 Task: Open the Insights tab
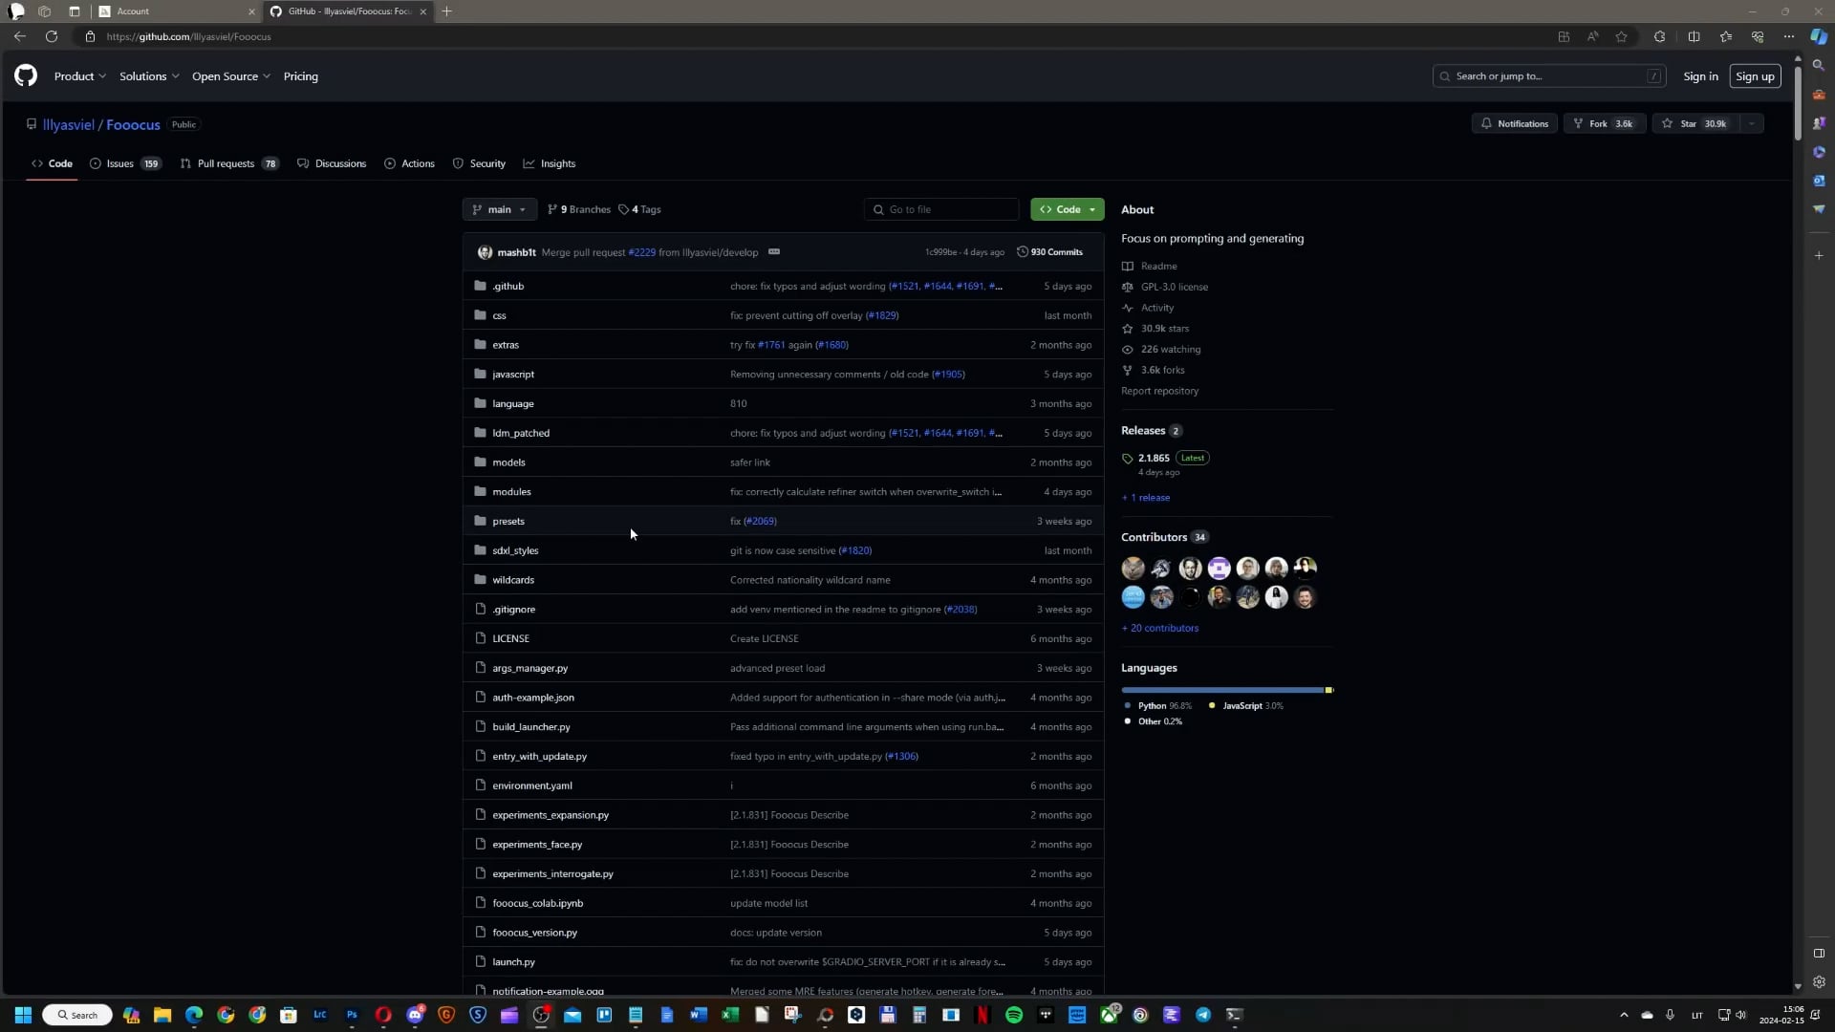coord(550,163)
